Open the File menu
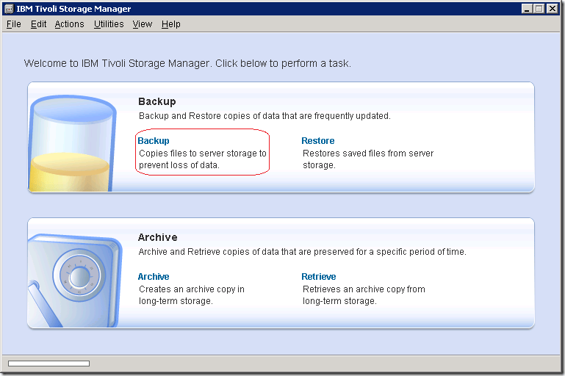This screenshot has height=376, width=565. 13,24
